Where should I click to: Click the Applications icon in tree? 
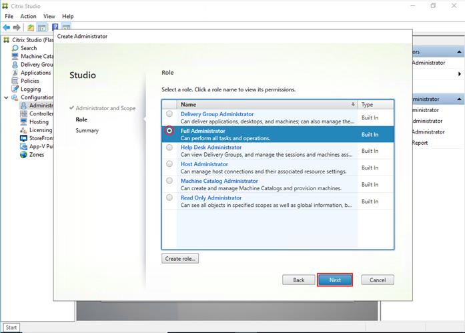tap(15, 73)
